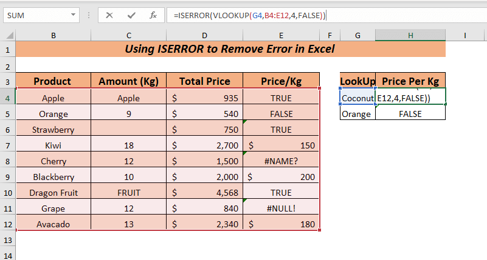The width and height of the screenshot is (487, 260).
Task: Click the title banner cell
Action: click(x=230, y=50)
